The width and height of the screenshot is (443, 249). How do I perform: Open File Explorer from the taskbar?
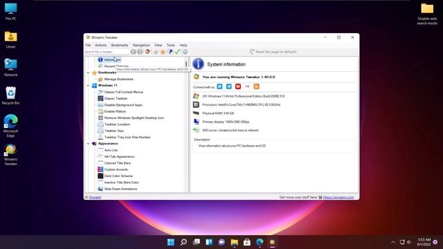tap(234, 242)
